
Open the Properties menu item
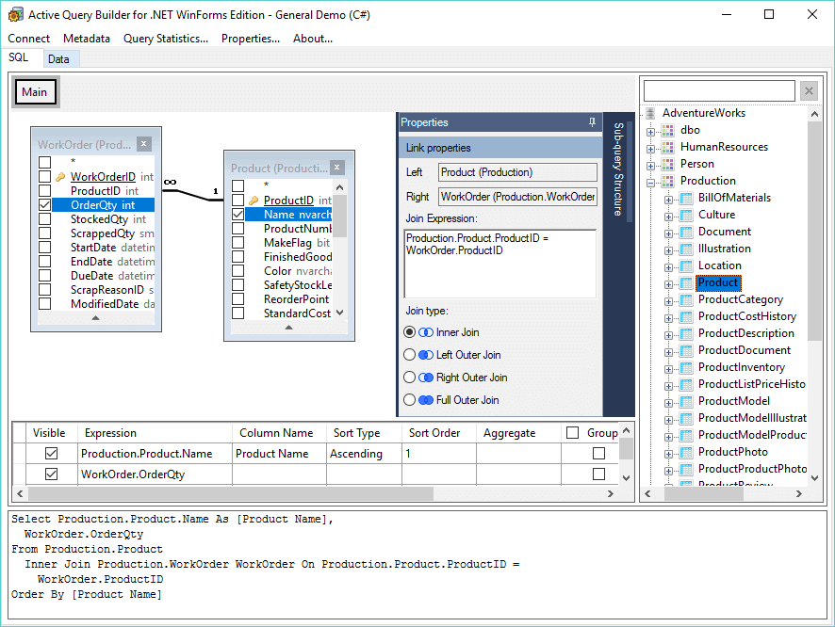click(251, 39)
